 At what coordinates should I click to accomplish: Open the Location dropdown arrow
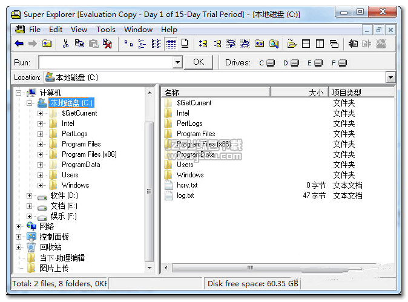click(390, 77)
